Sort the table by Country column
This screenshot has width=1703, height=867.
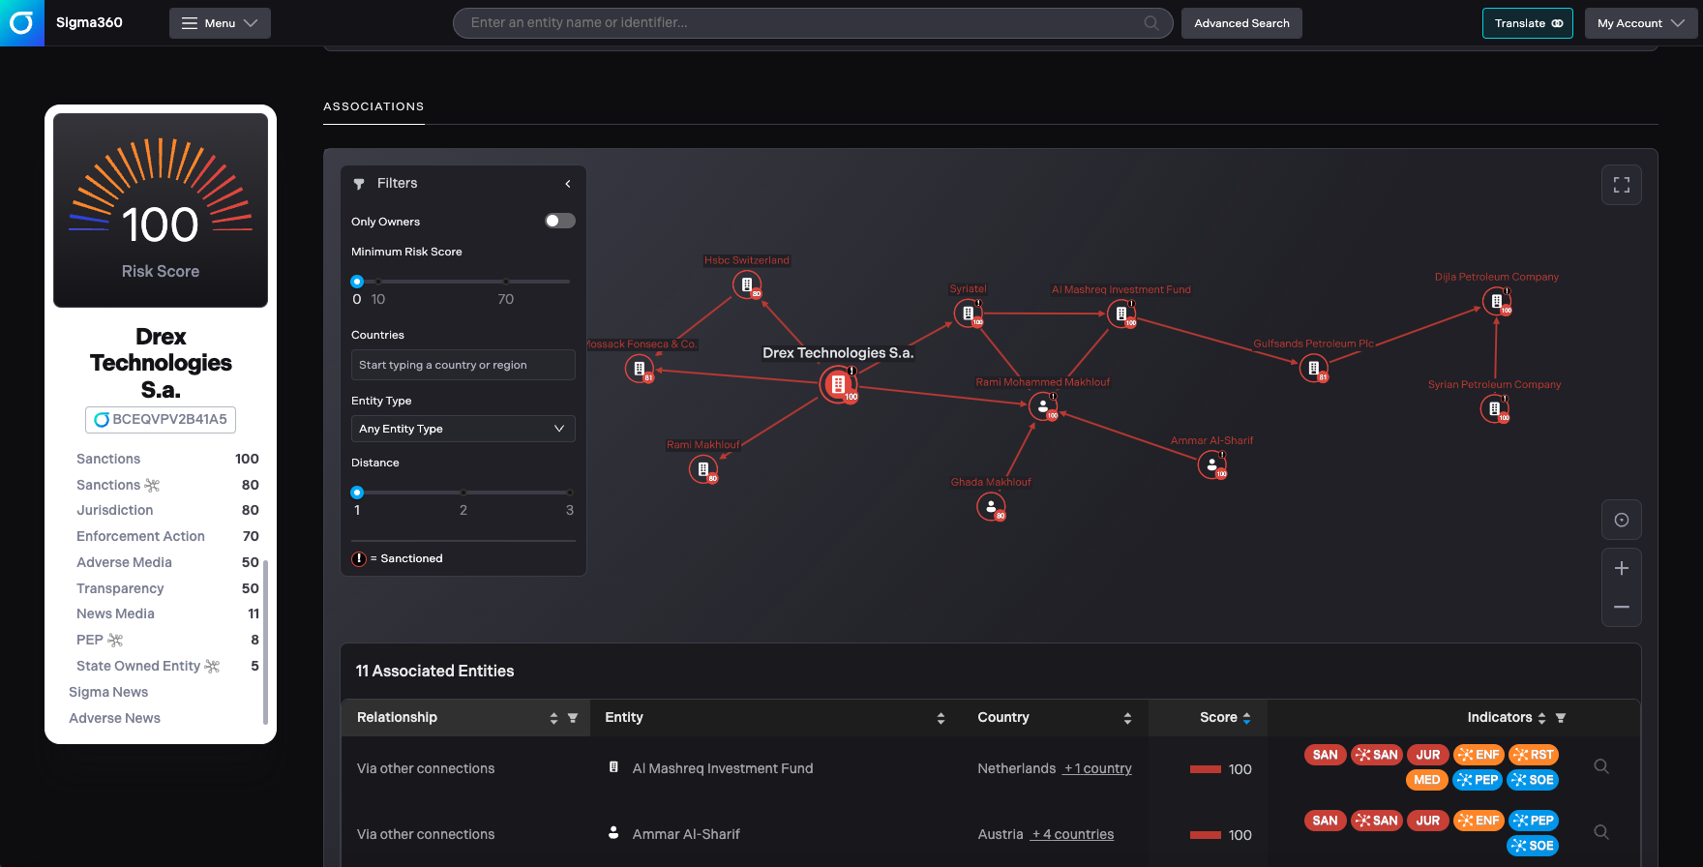pyautogui.click(x=1127, y=718)
